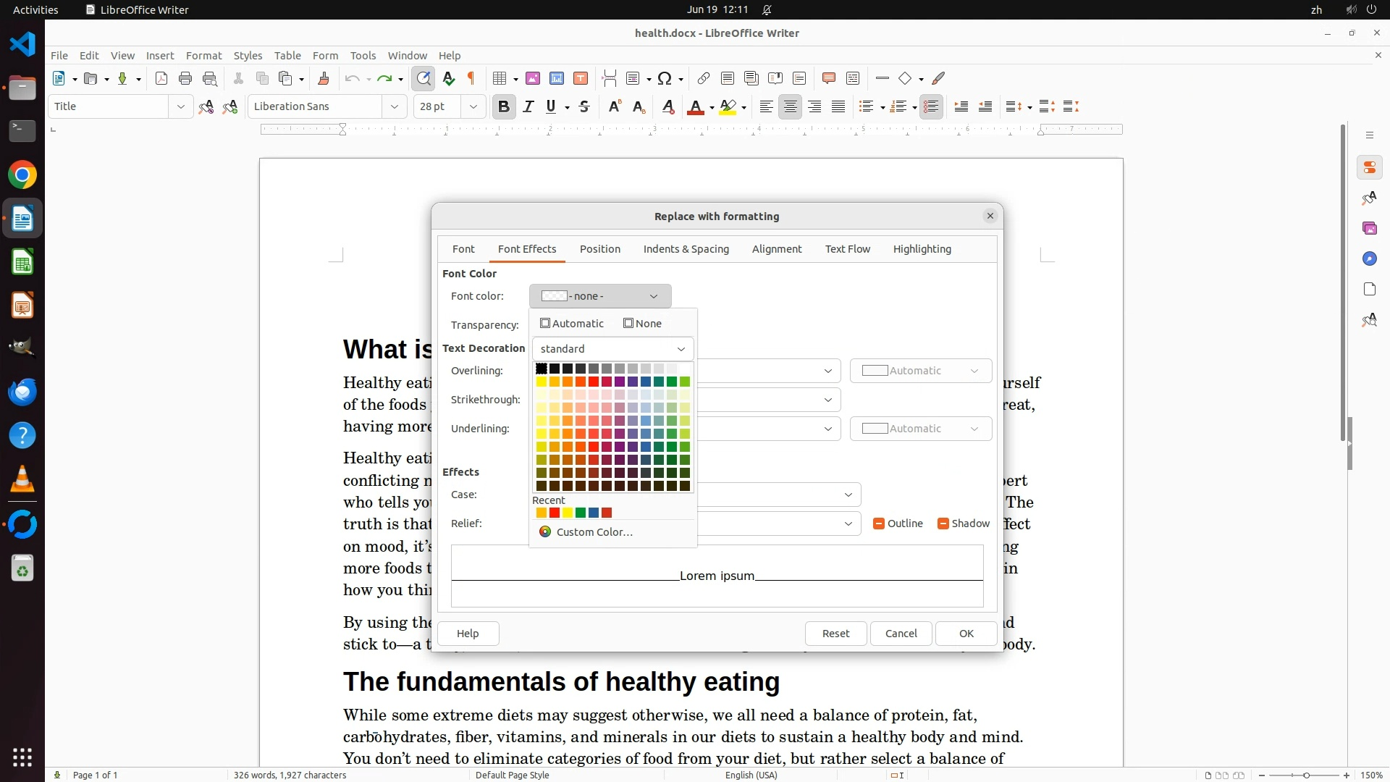Click the Reset button
The image size is (1390, 782).
click(835, 634)
